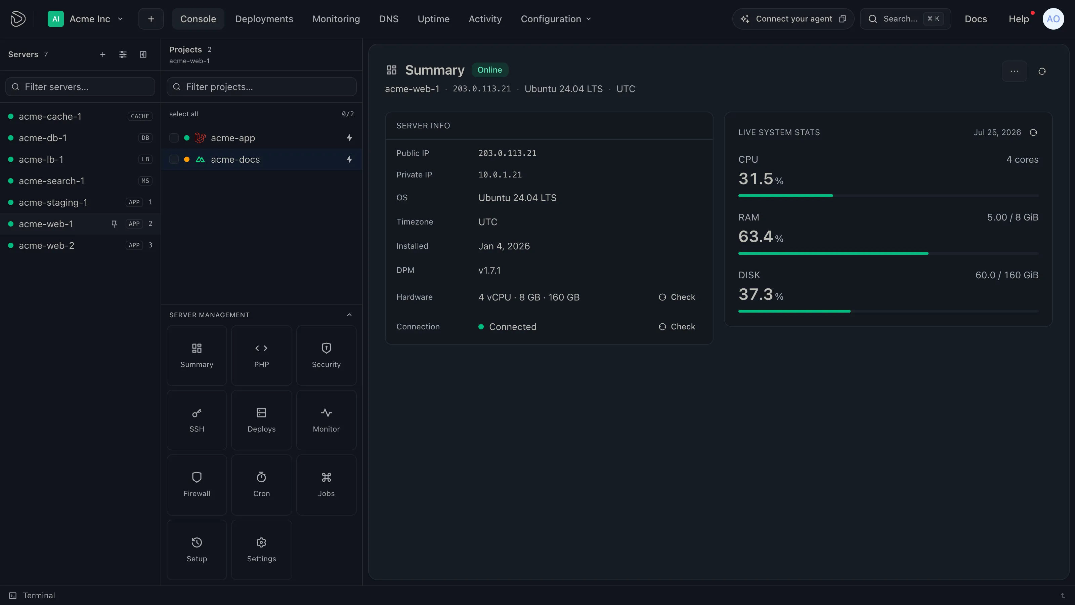Screen dimensions: 1075x605
Task: Click Connect your agent button
Action: click(x=793, y=19)
